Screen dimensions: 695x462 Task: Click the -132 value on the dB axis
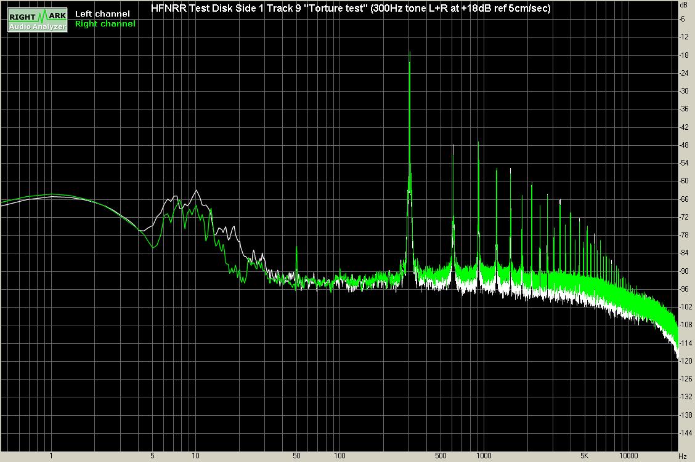[x=686, y=397]
